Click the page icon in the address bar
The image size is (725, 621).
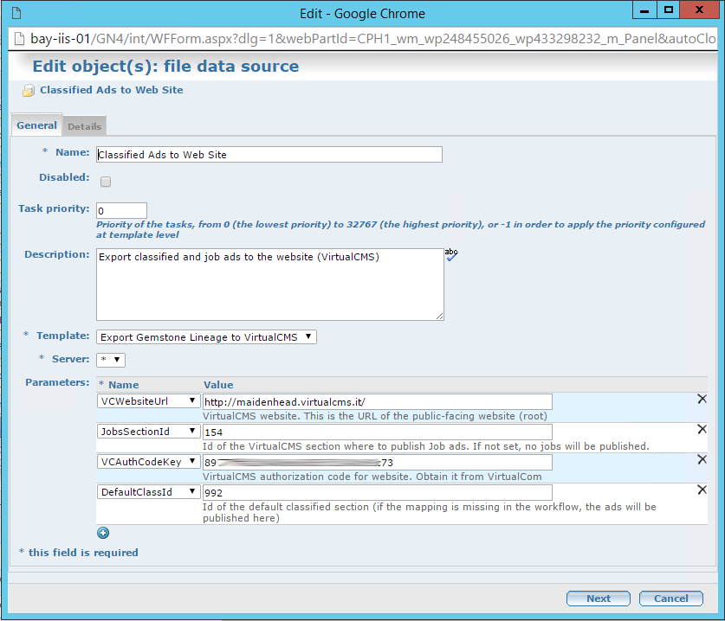[19, 39]
